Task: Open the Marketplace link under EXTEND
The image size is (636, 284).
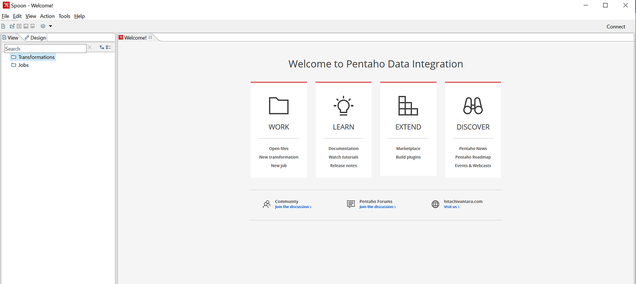Action: coord(408,149)
